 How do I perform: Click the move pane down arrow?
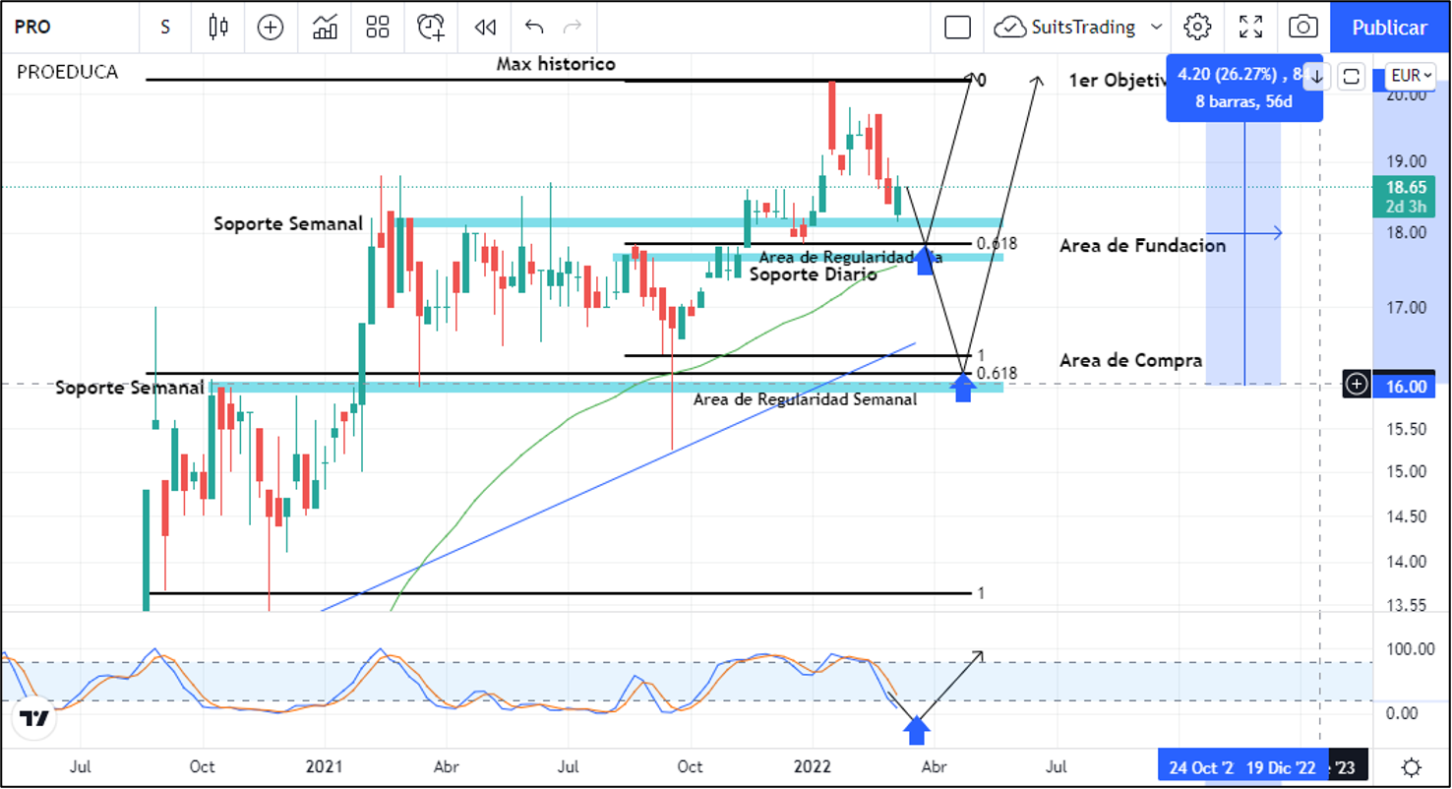pos(1317,76)
